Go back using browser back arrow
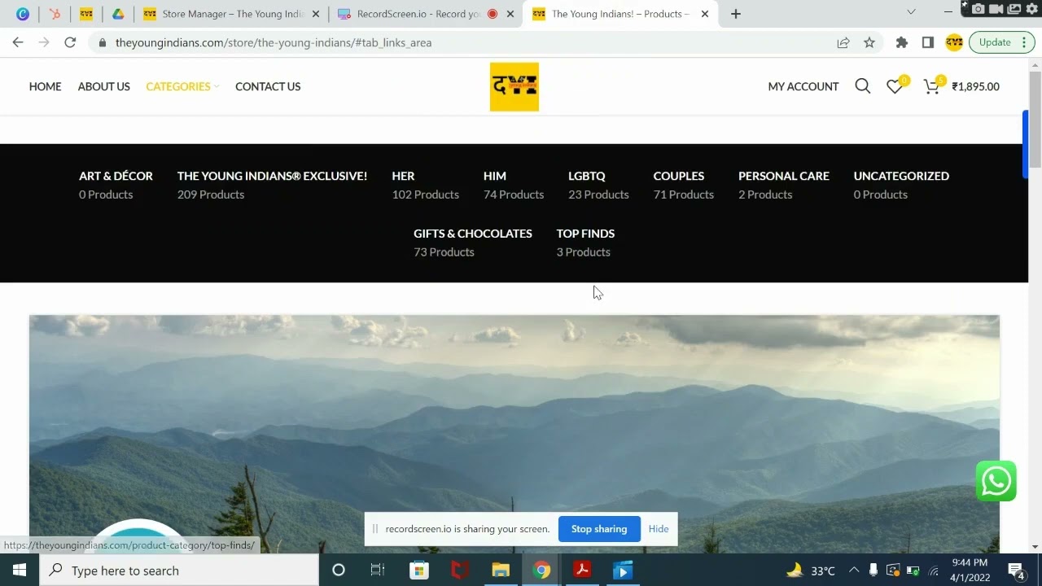This screenshot has height=586, width=1042. click(x=18, y=42)
